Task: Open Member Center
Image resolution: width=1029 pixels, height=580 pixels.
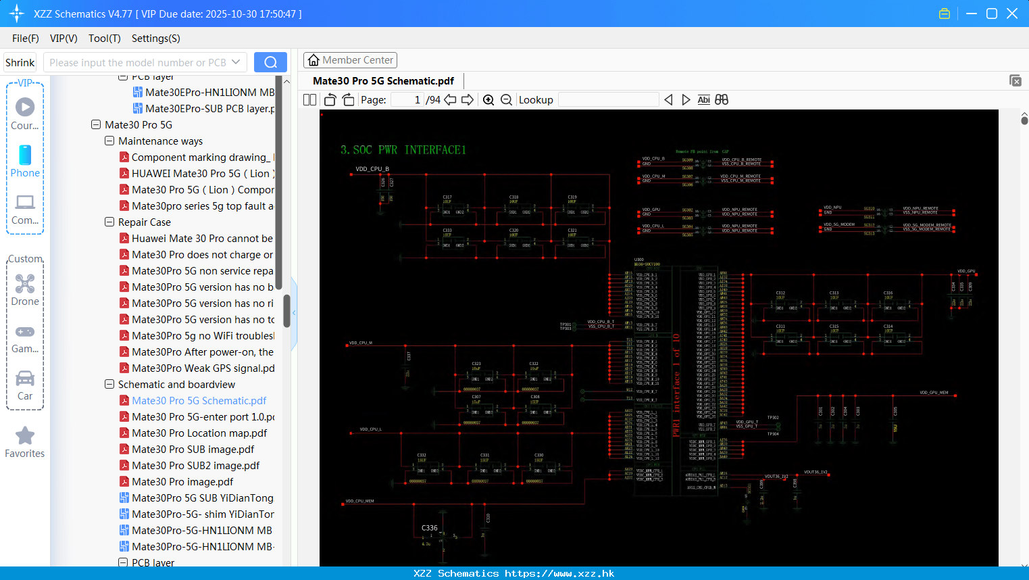Action: 350,60
